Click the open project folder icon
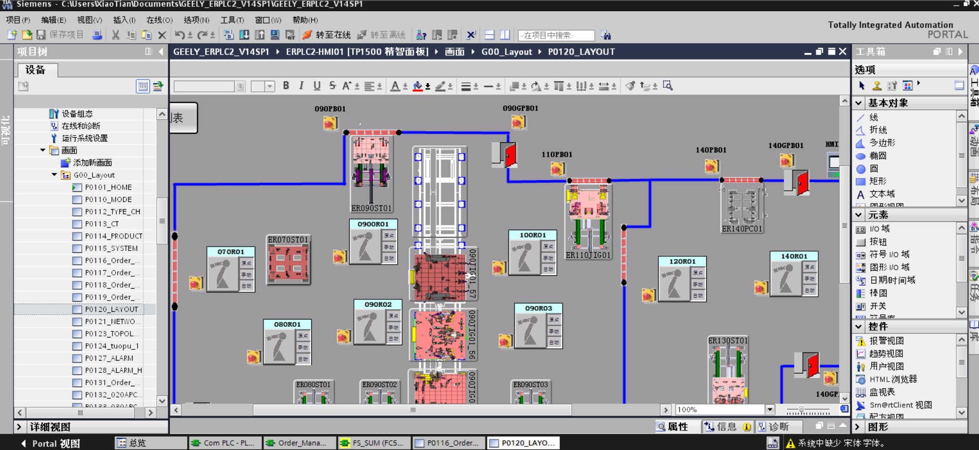This screenshot has height=450, width=979. pos(27,35)
